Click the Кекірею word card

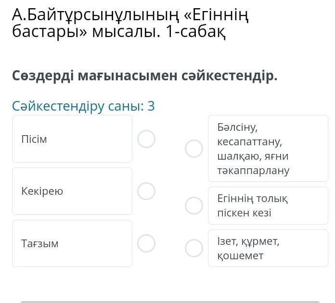click(x=72, y=191)
